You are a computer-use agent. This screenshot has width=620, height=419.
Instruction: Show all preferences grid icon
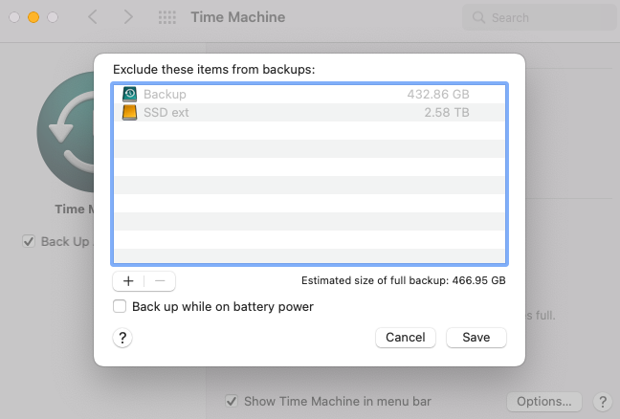[x=166, y=17]
